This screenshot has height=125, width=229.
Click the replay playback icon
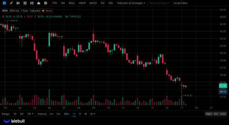click(46, 3)
